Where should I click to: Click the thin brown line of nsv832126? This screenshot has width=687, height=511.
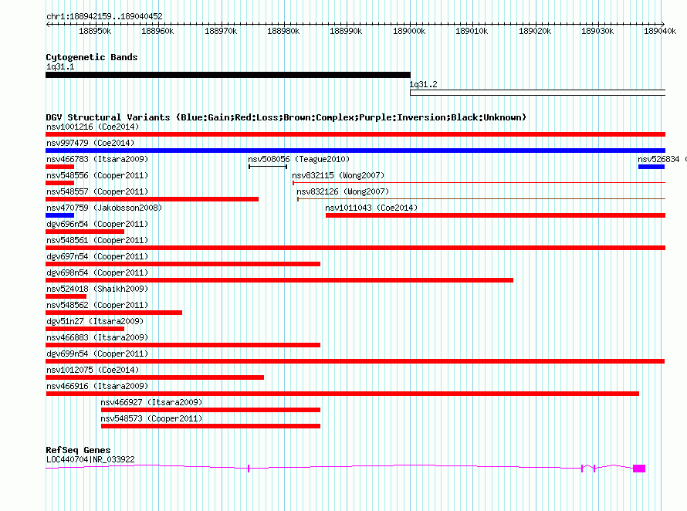click(x=481, y=199)
